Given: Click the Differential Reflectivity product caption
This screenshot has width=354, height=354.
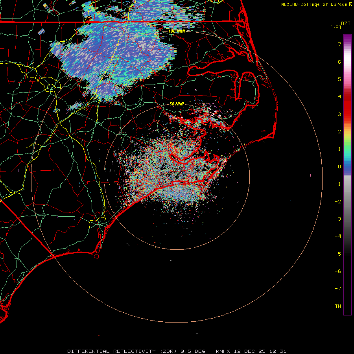Looking at the screenshot, I should 177,351.
